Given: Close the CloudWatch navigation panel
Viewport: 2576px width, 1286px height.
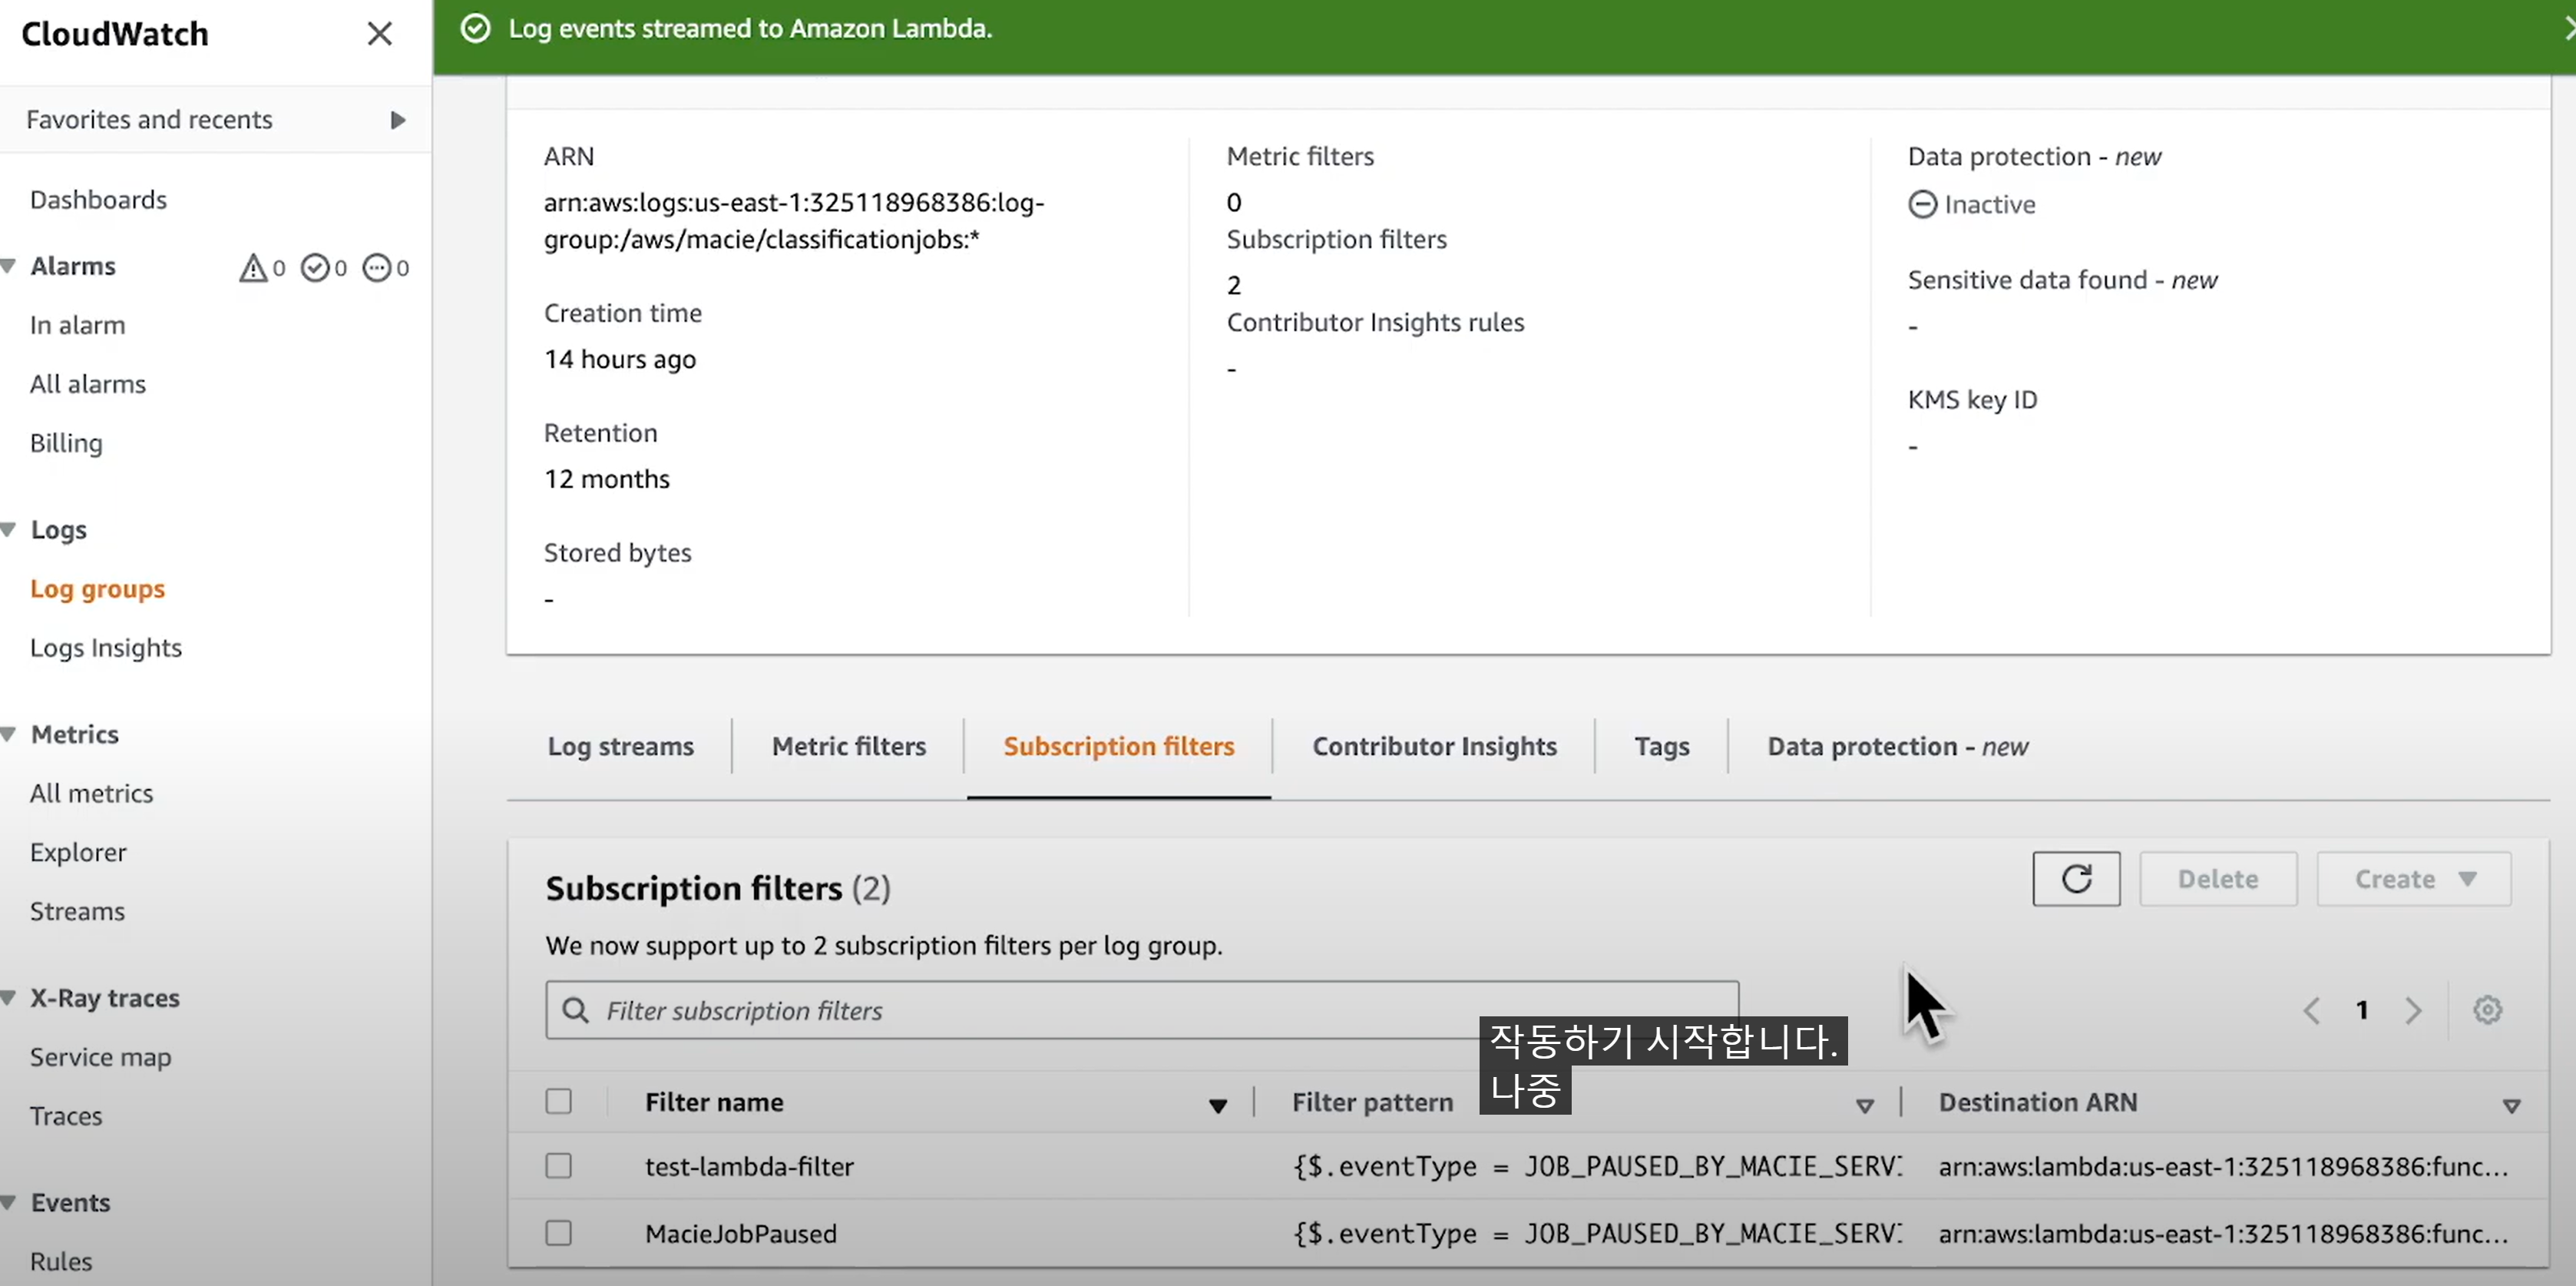Looking at the screenshot, I should [379, 34].
